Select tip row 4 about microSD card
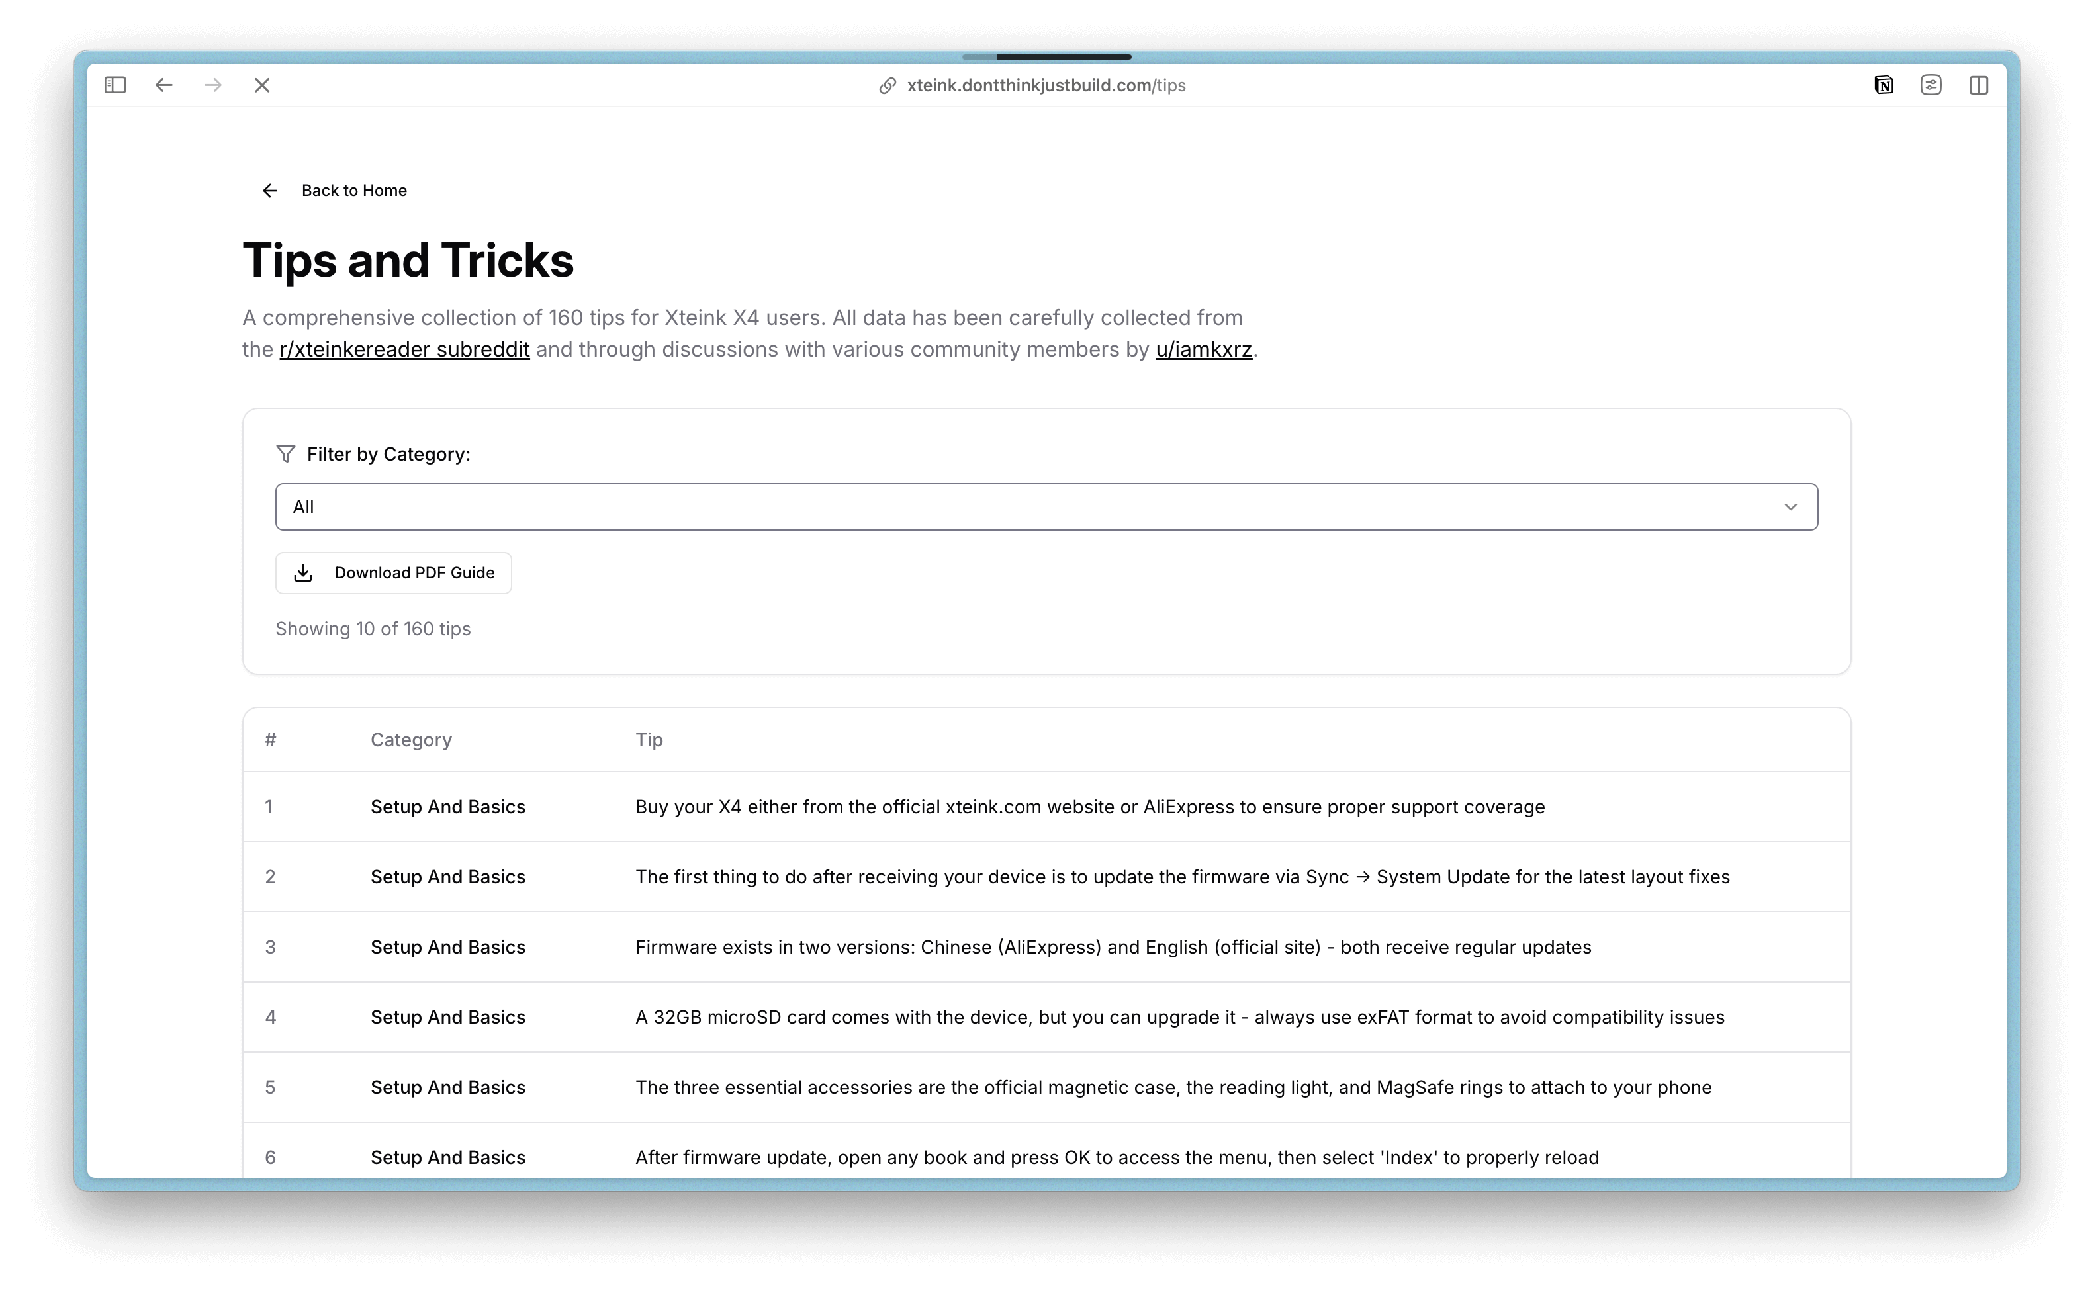The image size is (2094, 1289). pyautogui.click(x=1046, y=1017)
